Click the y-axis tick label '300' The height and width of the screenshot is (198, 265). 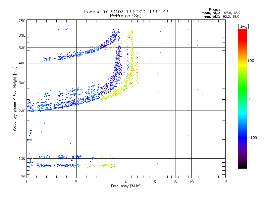click(22, 83)
